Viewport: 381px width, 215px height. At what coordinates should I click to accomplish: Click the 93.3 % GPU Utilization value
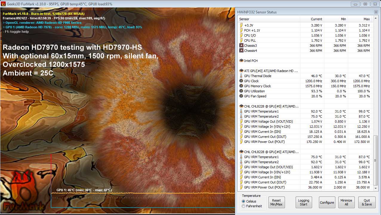(317, 91)
